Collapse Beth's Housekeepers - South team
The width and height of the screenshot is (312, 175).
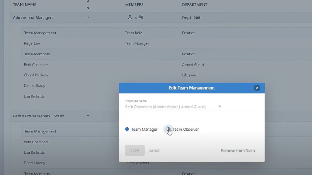pyautogui.click(x=88, y=116)
